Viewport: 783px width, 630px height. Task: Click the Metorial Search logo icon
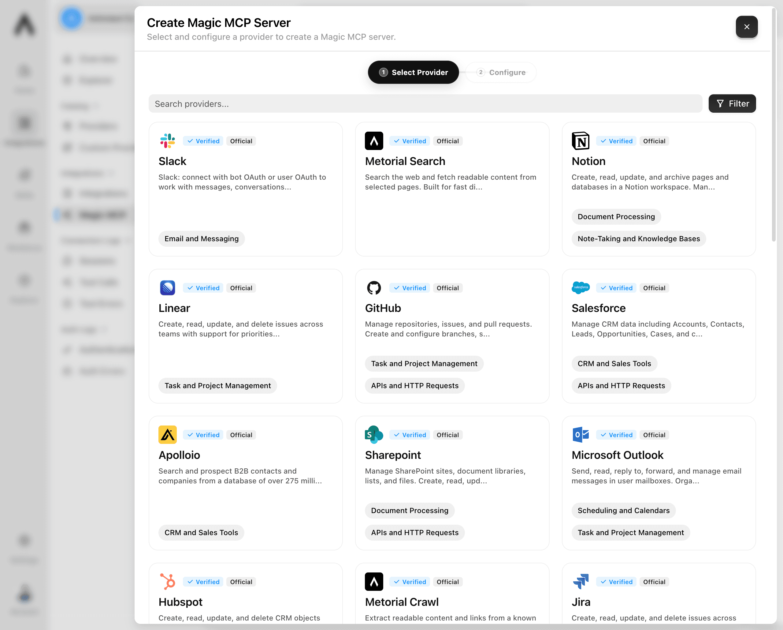pyautogui.click(x=374, y=141)
